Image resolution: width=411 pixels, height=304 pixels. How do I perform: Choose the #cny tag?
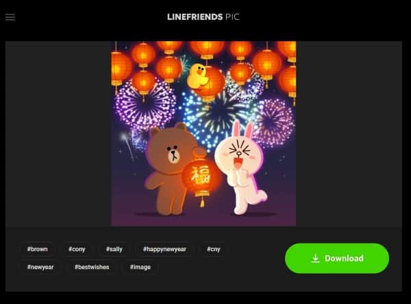point(213,249)
